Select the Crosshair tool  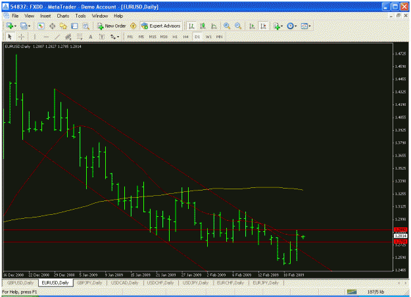coord(21,37)
